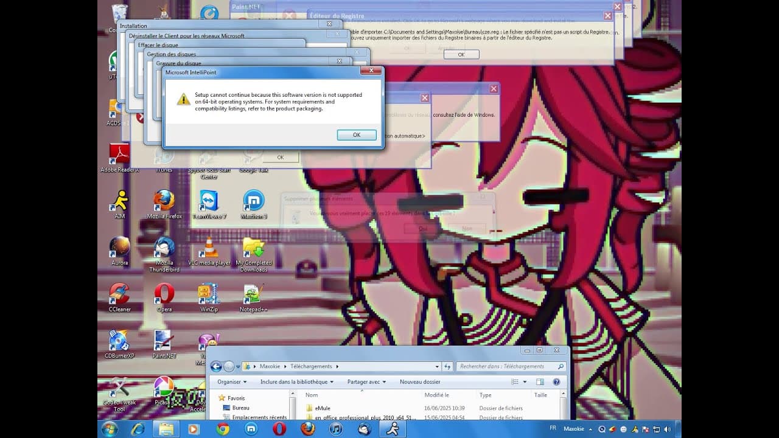
Task: Launch Firefox from the taskbar
Action: (x=308, y=429)
